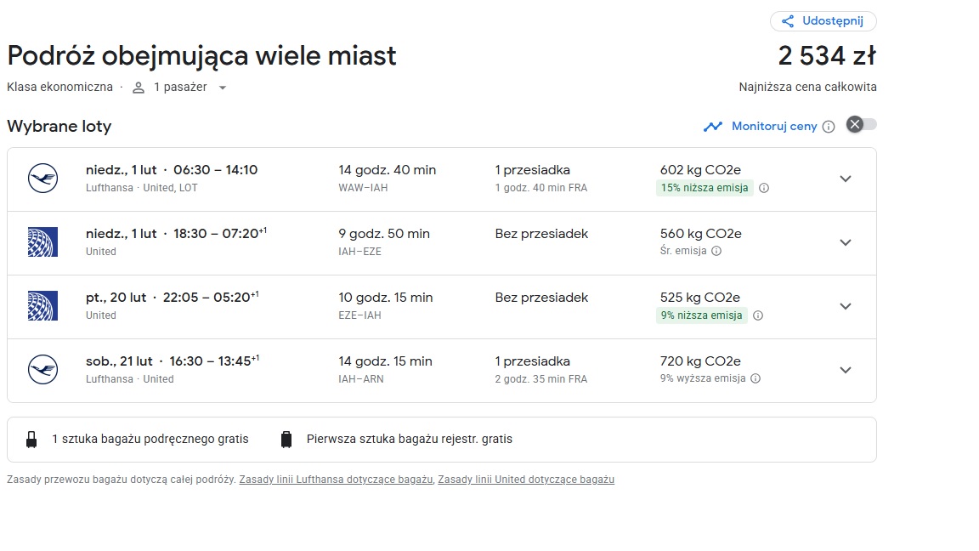The image size is (979, 551).
Task: Select the 14 godz. 40 min duration text
Action: (388, 170)
